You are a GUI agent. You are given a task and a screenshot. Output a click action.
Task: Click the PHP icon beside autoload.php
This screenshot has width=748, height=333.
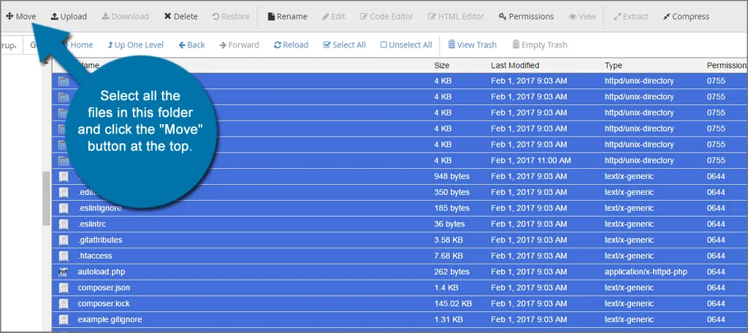click(64, 272)
